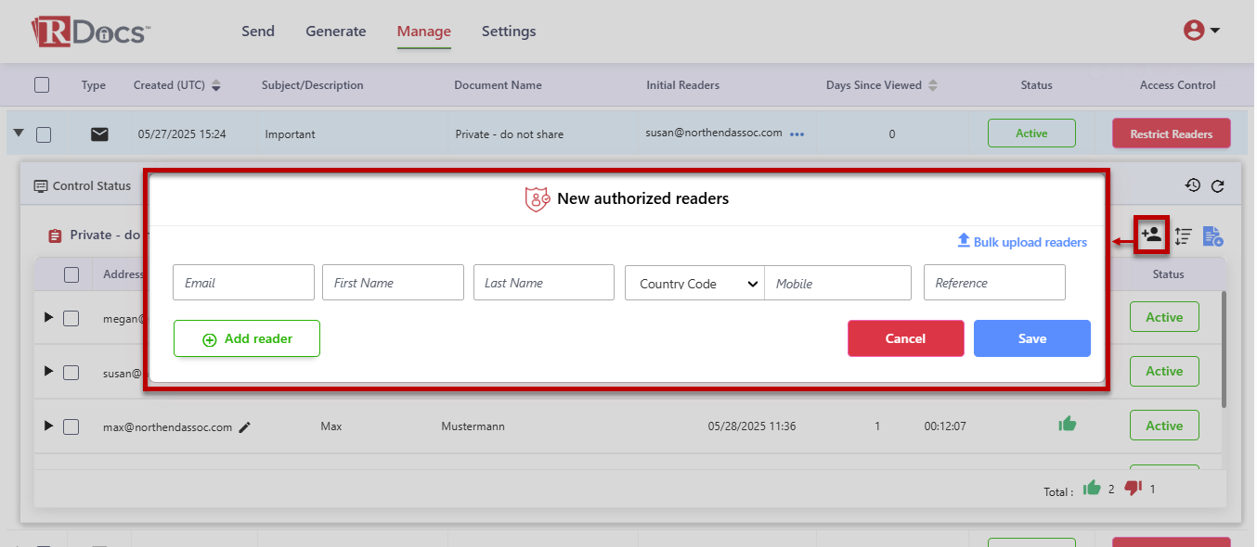This screenshot has width=1257, height=547.
Task: Switch to the Manage tab
Action: click(424, 32)
